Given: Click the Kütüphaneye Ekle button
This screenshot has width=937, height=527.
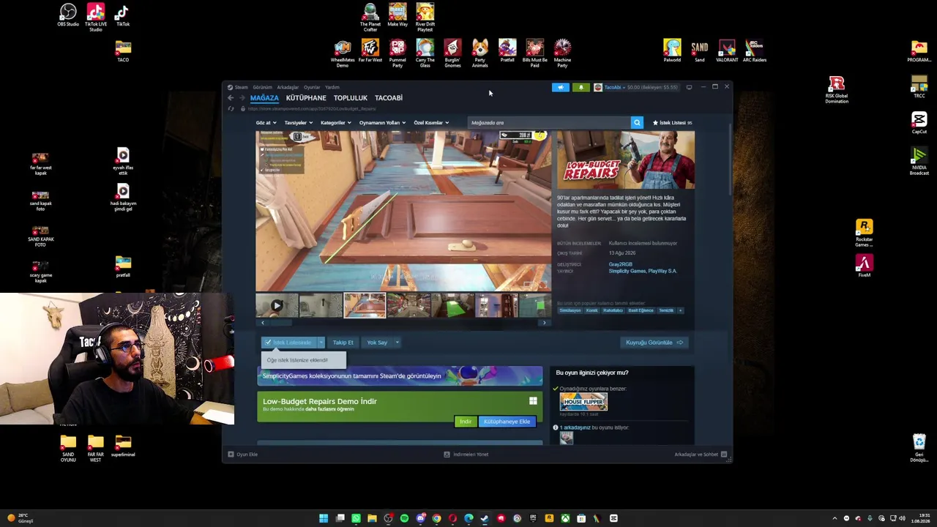Looking at the screenshot, I should coord(507,422).
